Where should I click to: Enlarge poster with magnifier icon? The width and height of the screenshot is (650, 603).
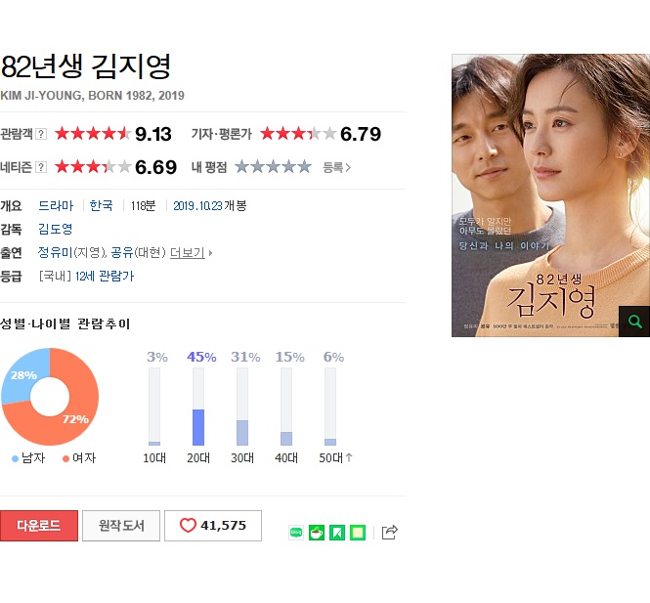click(x=634, y=322)
